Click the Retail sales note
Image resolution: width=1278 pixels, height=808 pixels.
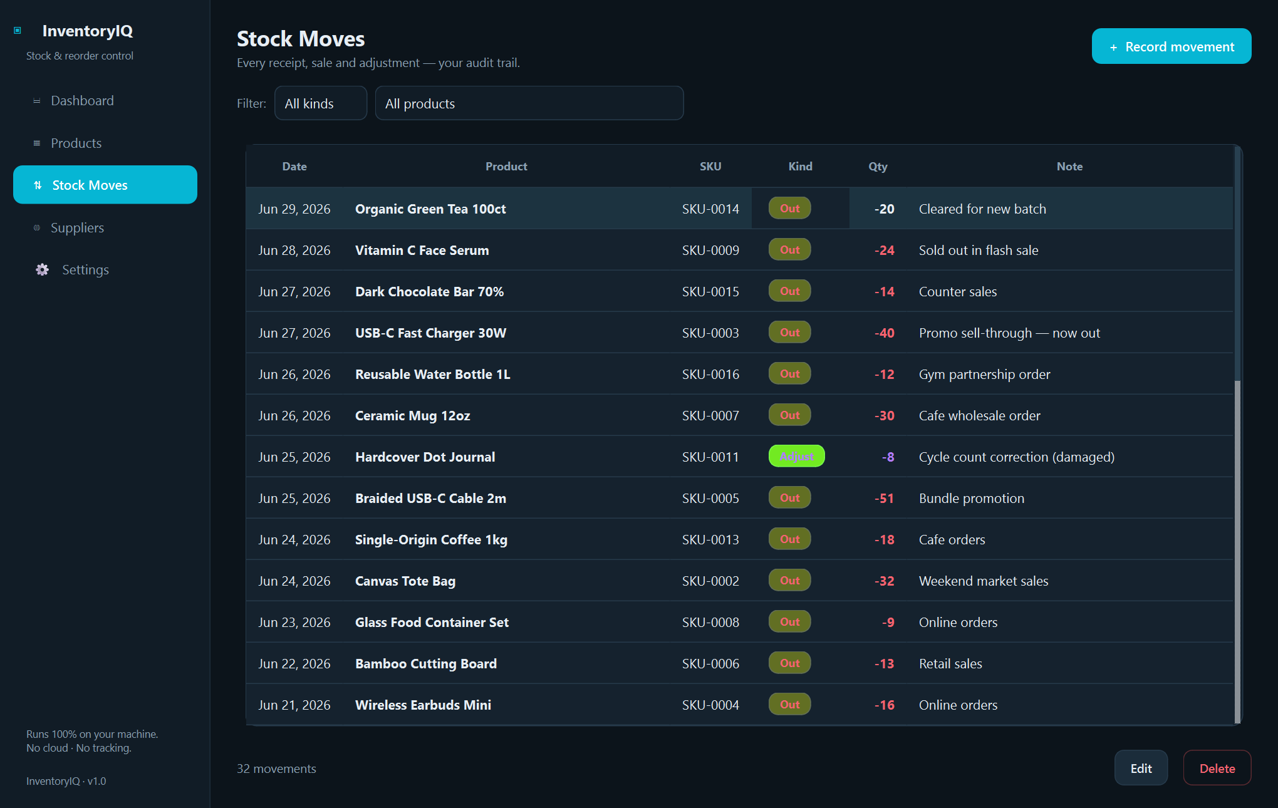pyautogui.click(x=950, y=664)
